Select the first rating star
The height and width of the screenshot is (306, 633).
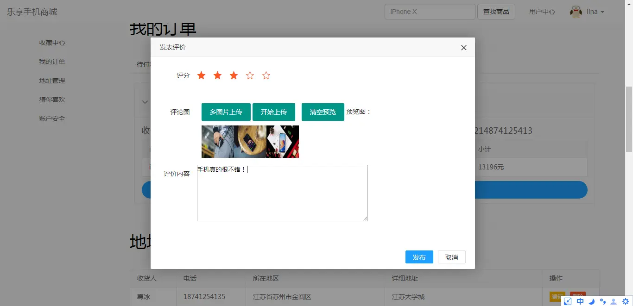201,75
